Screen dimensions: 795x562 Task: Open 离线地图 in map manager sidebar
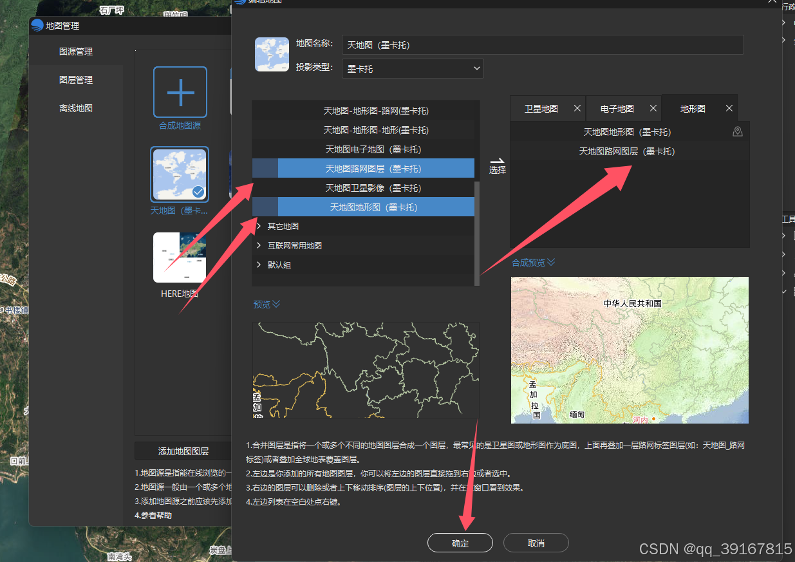click(76, 108)
